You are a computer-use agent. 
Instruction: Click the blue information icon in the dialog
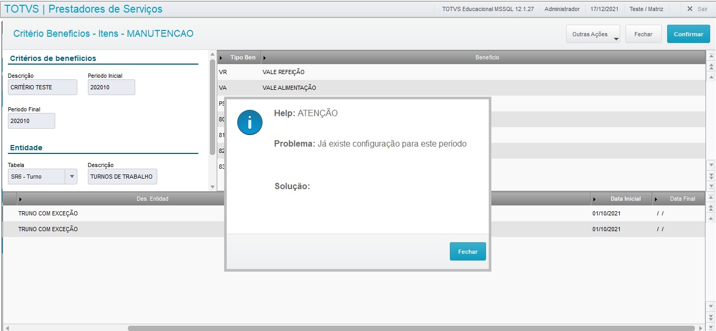[250, 122]
